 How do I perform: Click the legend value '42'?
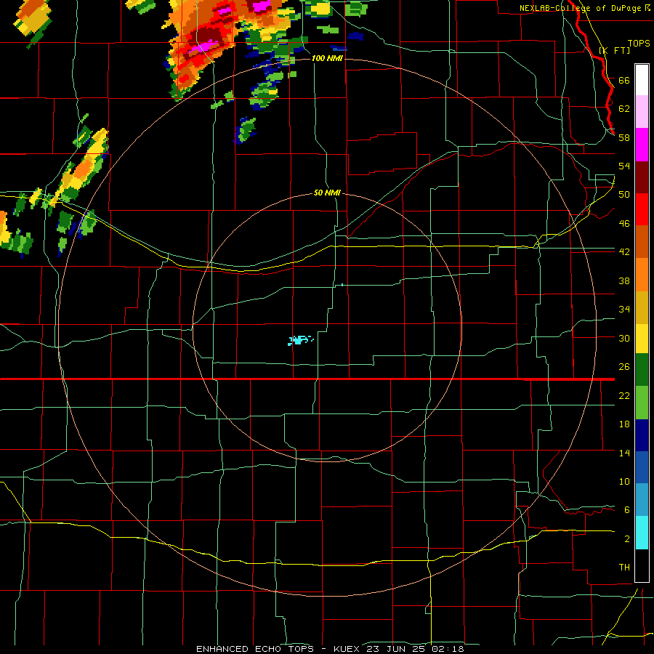click(x=624, y=251)
